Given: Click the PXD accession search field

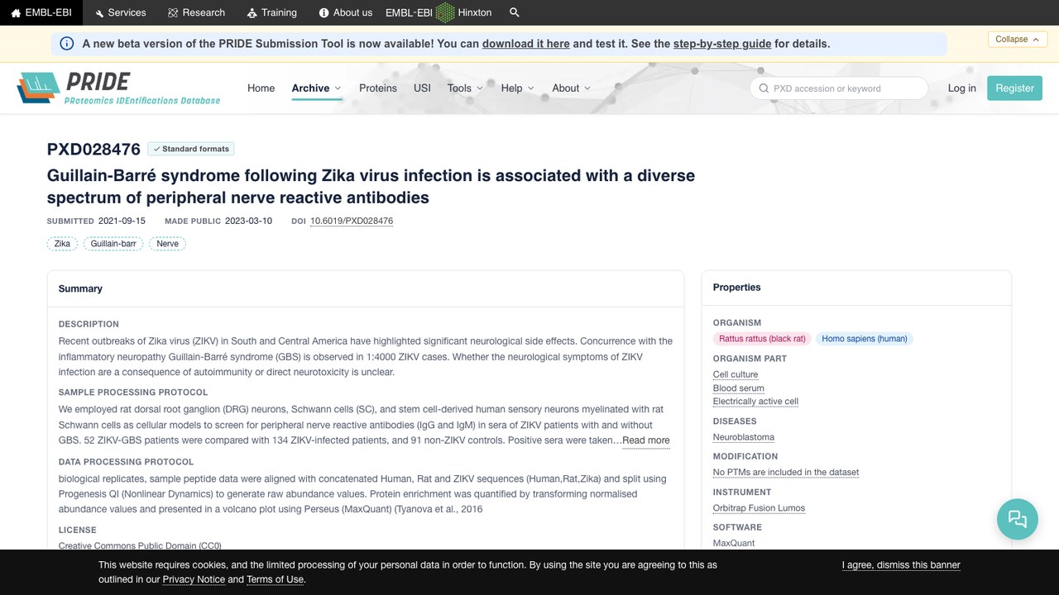Looking at the screenshot, I should coord(839,88).
